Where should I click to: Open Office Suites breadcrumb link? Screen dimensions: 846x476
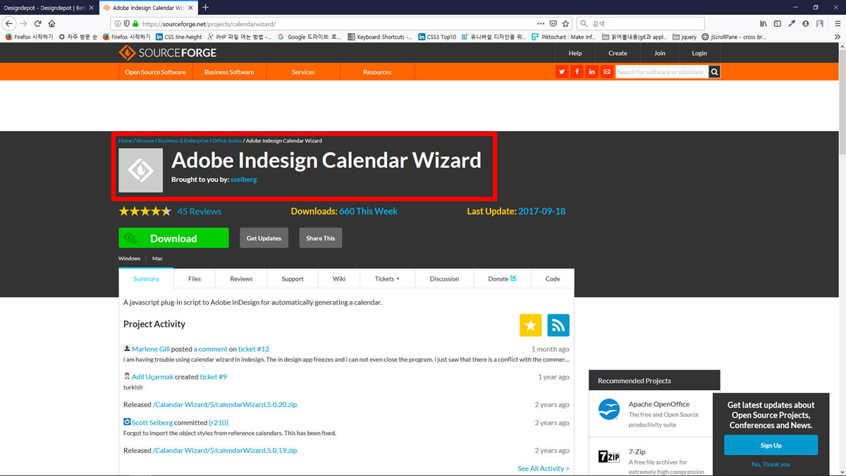pos(227,141)
